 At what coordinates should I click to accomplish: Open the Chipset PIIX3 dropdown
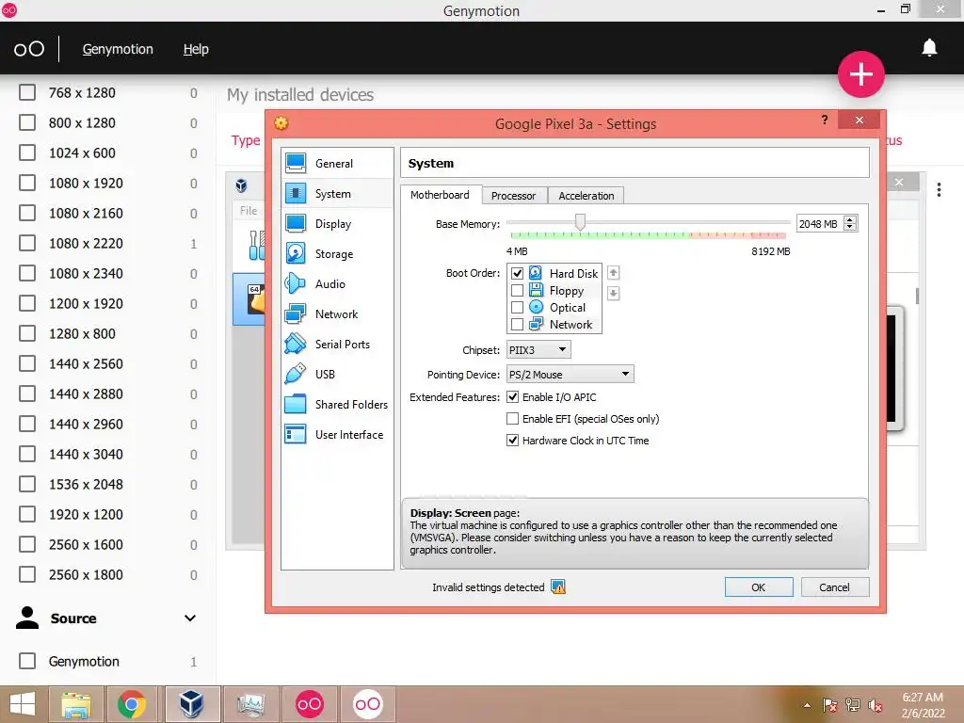[538, 350]
